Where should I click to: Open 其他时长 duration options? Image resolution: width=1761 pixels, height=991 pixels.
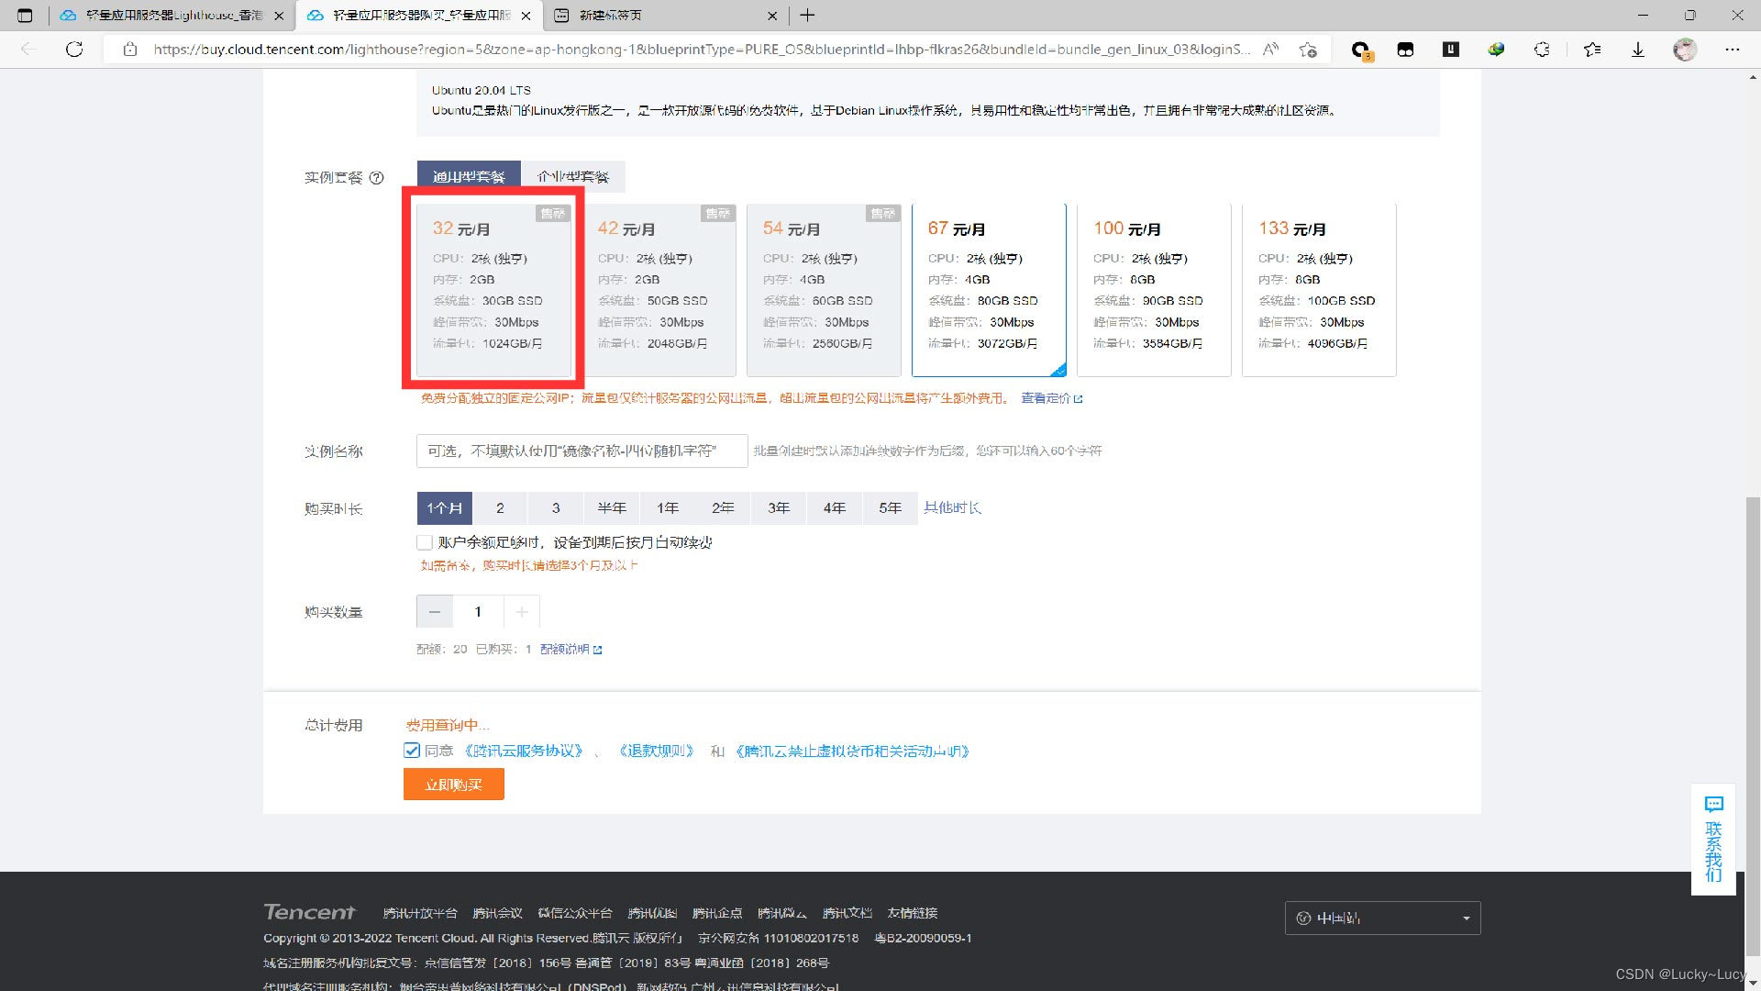pos(952,507)
